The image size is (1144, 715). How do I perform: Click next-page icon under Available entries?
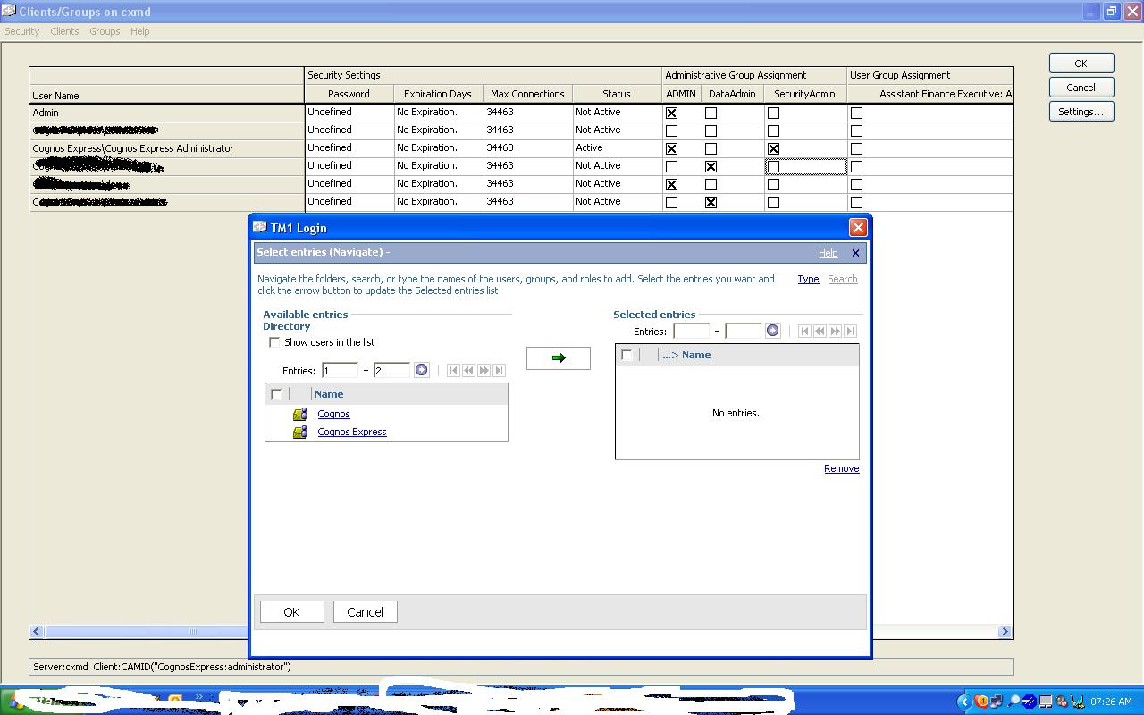484,370
